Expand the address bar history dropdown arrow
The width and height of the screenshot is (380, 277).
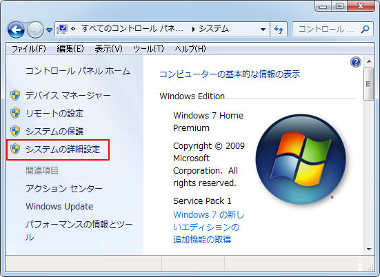(263, 30)
